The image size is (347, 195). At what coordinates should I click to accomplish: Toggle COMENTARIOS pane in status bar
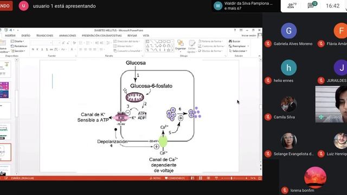point(175,178)
